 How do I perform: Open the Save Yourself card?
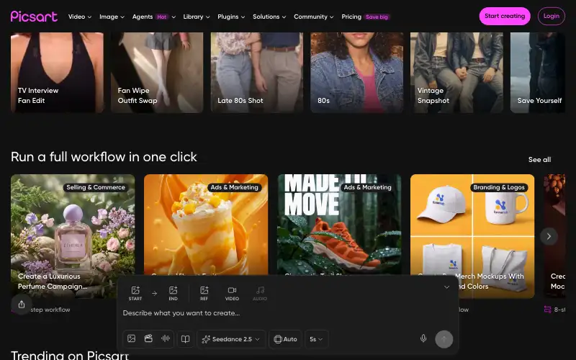538,73
